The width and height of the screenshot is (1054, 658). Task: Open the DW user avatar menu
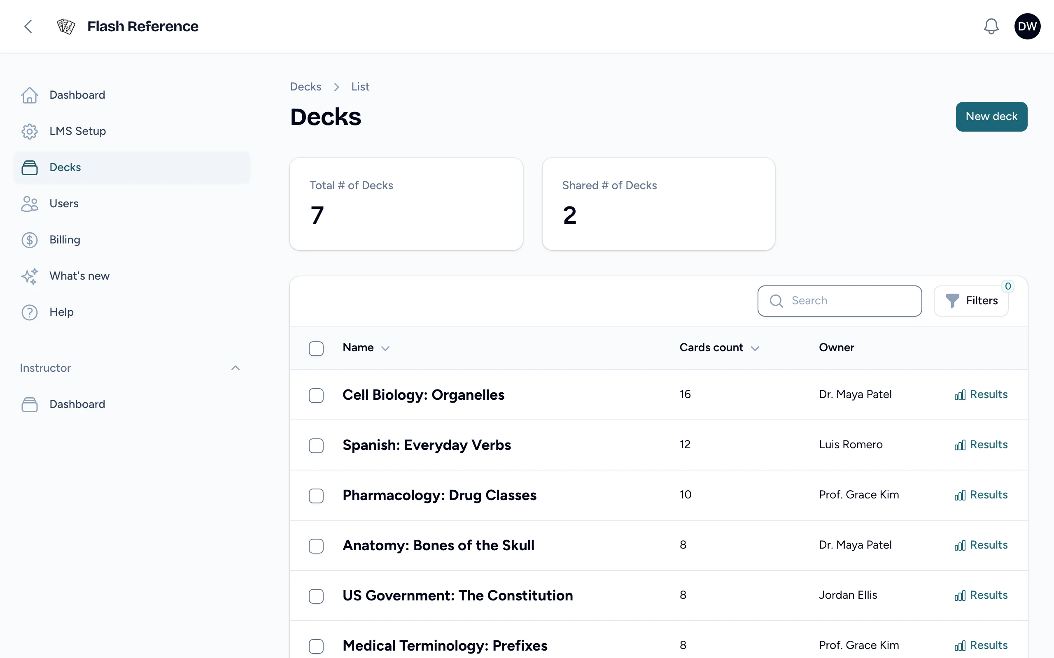[x=1027, y=27]
